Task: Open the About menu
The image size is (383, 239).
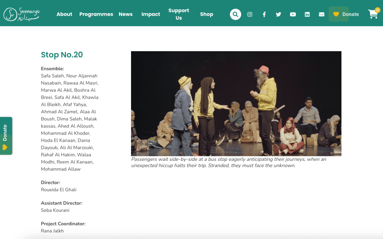Action: (64, 14)
